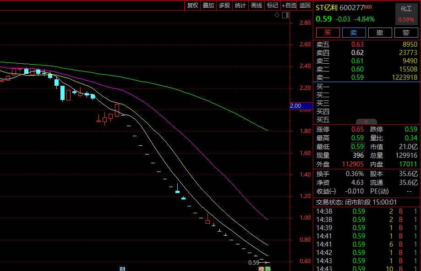This screenshot has height=271, width=421.
Task: Click the 换手 value 0.36%
Action: (x=355, y=174)
